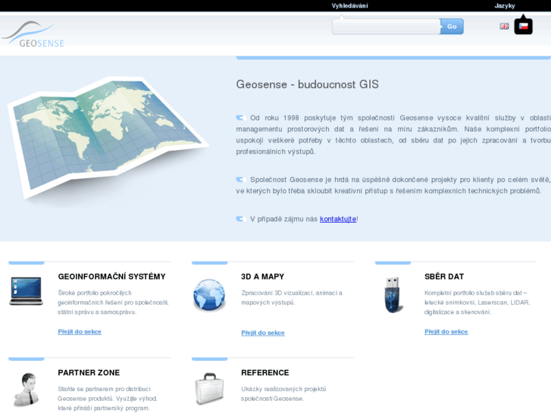Screen dimensions: 551x413
Task: Click the bullet icon before 'V případě zájmu'
Action: (x=240, y=219)
